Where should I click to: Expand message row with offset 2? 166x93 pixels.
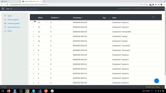click(x=33, y=78)
